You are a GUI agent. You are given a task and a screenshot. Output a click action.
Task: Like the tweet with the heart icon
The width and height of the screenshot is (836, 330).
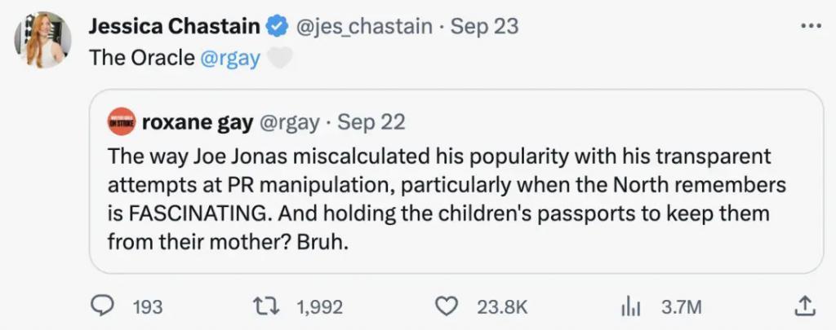click(445, 306)
